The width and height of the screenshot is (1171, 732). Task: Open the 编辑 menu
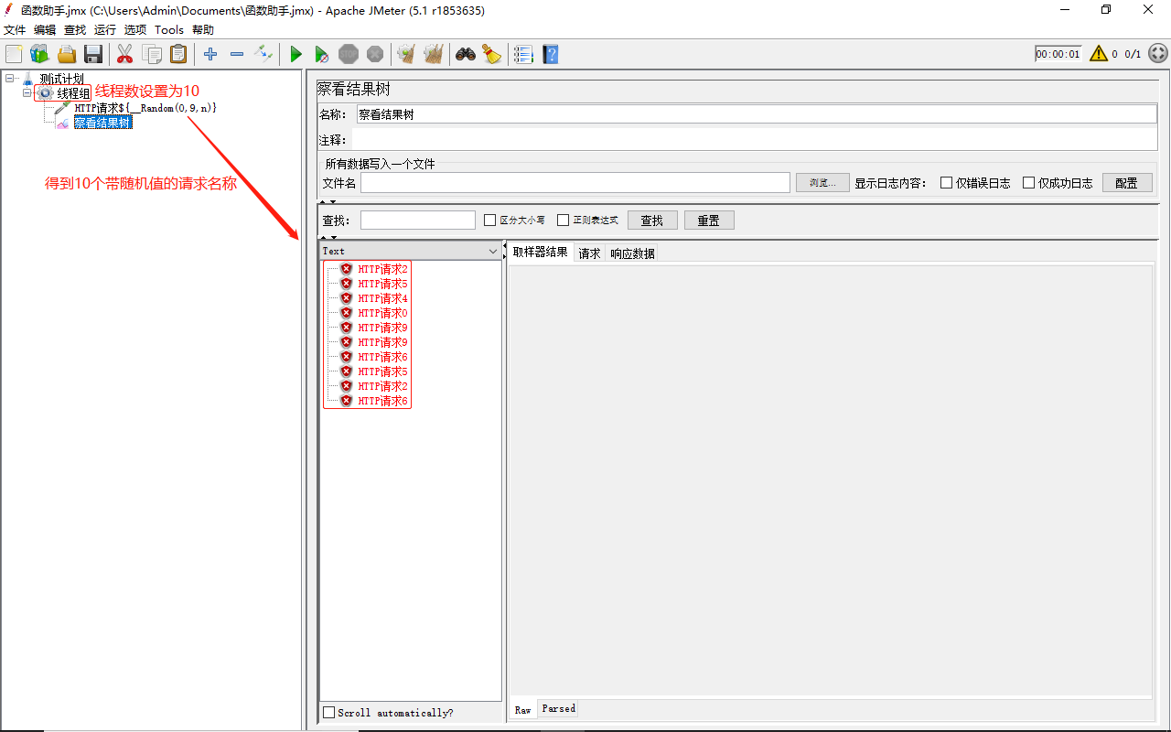click(45, 30)
